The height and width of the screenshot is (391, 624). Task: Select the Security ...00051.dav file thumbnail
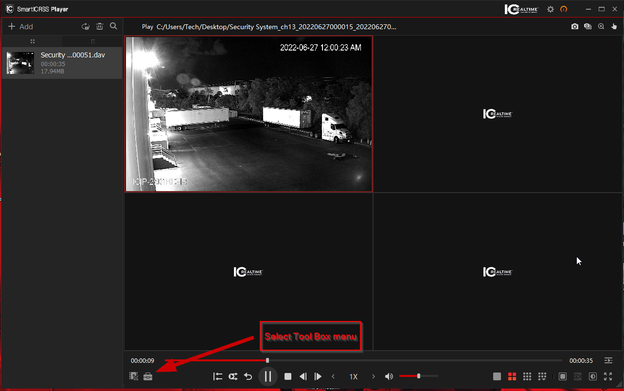[x=19, y=63]
